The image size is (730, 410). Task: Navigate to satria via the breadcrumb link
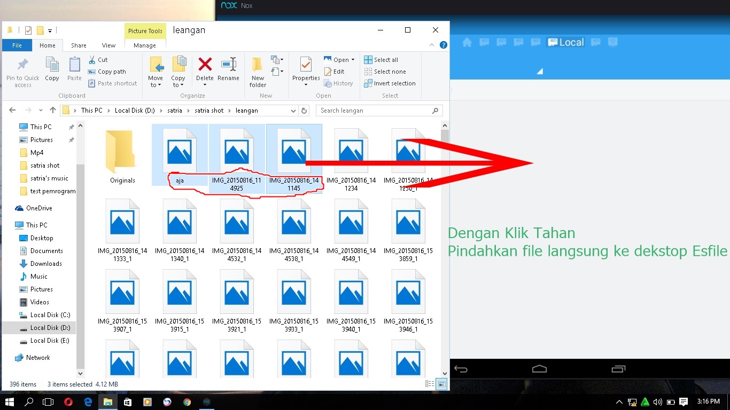[175, 110]
